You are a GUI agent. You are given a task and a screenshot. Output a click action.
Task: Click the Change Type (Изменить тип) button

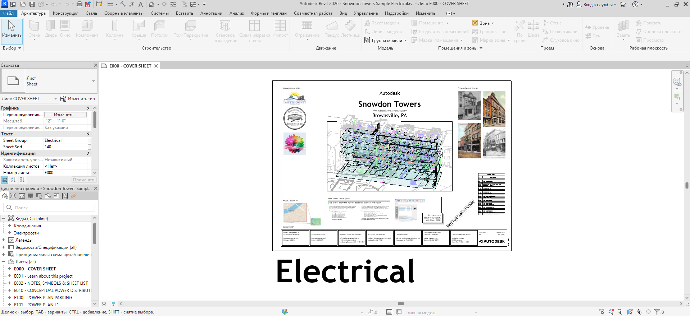click(x=78, y=98)
